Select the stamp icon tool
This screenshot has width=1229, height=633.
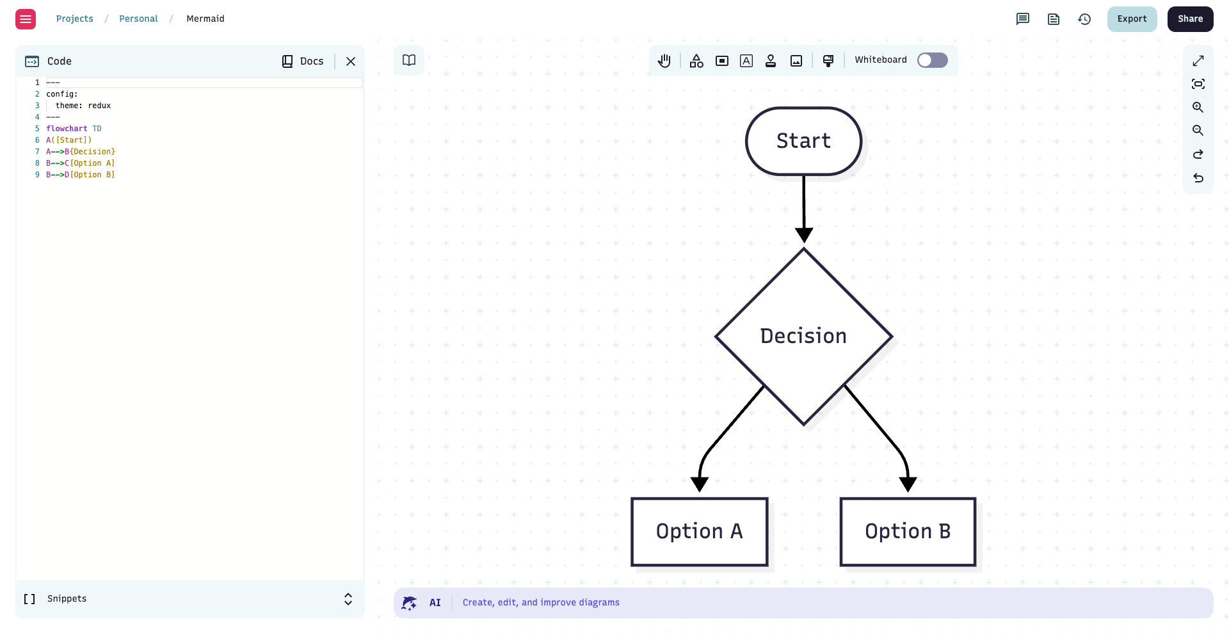tap(771, 61)
